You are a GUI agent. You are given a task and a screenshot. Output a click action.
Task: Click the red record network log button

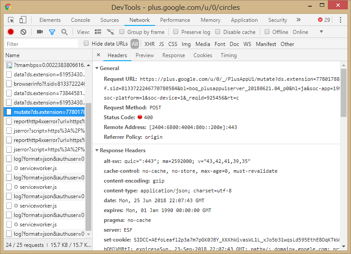(11, 32)
